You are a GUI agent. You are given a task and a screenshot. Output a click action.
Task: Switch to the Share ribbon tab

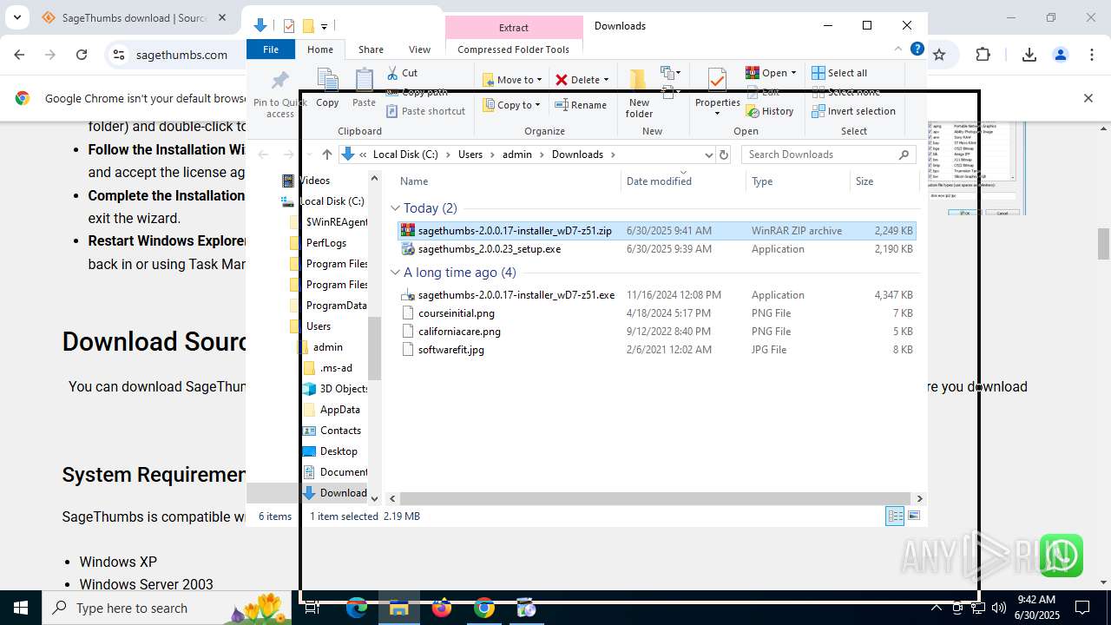371,49
